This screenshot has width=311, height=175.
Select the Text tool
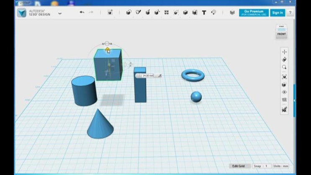point(204,13)
